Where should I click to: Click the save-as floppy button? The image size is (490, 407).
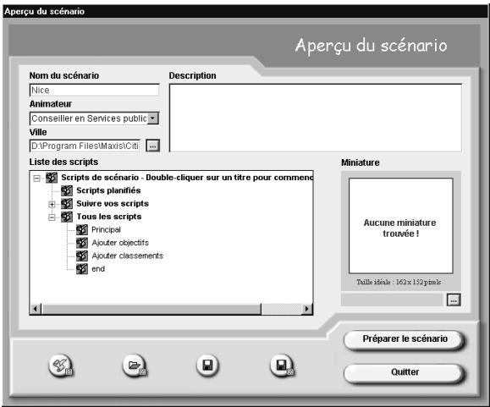coord(281,366)
